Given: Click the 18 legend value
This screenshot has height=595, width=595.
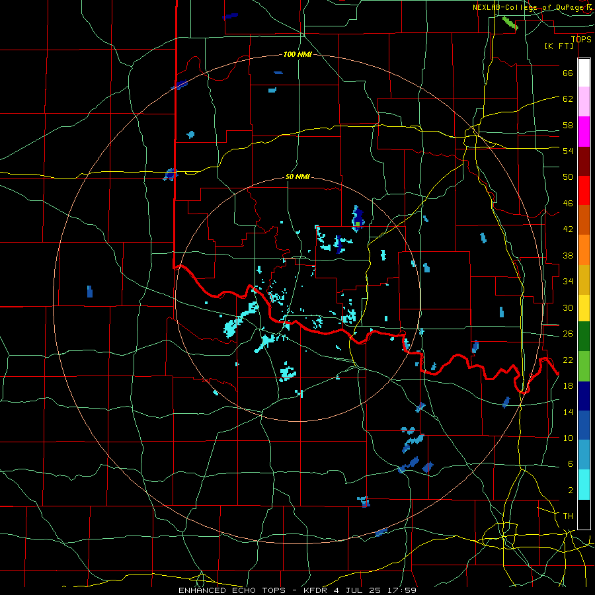Looking at the screenshot, I should pos(568,386).
